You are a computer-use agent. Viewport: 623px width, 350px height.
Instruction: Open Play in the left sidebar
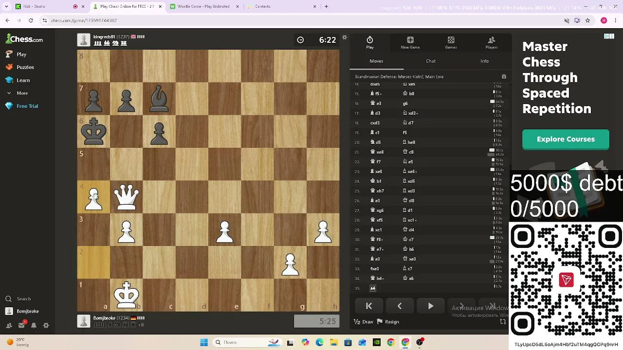click(16, 54)
